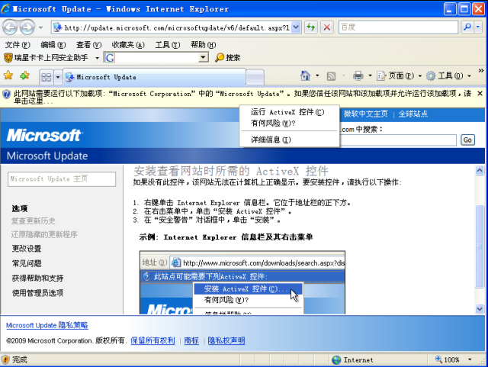
Task: Open 常见问题 in sidebar
Action: coord(27,263)
